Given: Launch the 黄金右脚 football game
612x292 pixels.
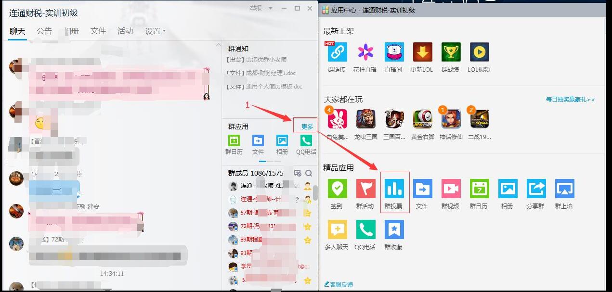Looking at the screenshot, I should [x=422, y=119].
